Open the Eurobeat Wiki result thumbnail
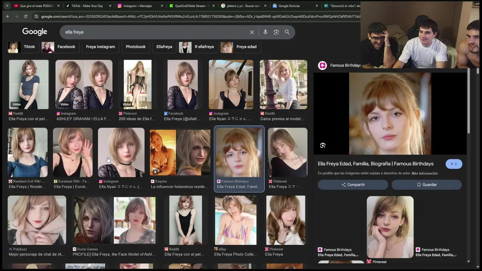 (72, 152)
